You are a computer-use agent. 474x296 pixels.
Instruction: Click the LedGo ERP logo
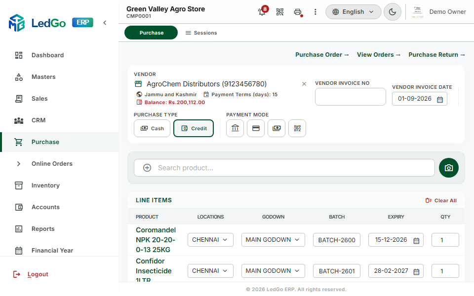[x=51, y=23]
